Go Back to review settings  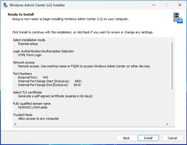(x=126, y=138)
